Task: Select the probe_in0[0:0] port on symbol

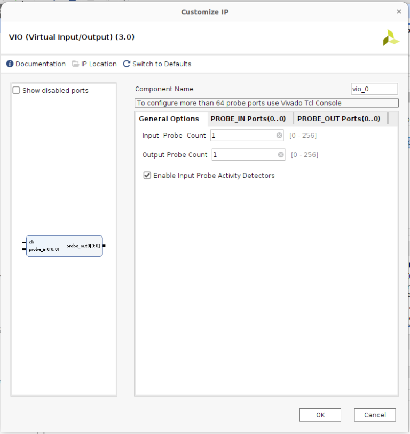Action: coord(44,249)
